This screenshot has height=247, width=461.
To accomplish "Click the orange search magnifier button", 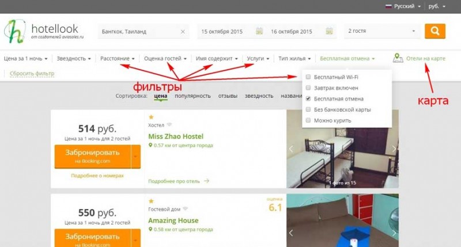I will (x=435, y=31).
